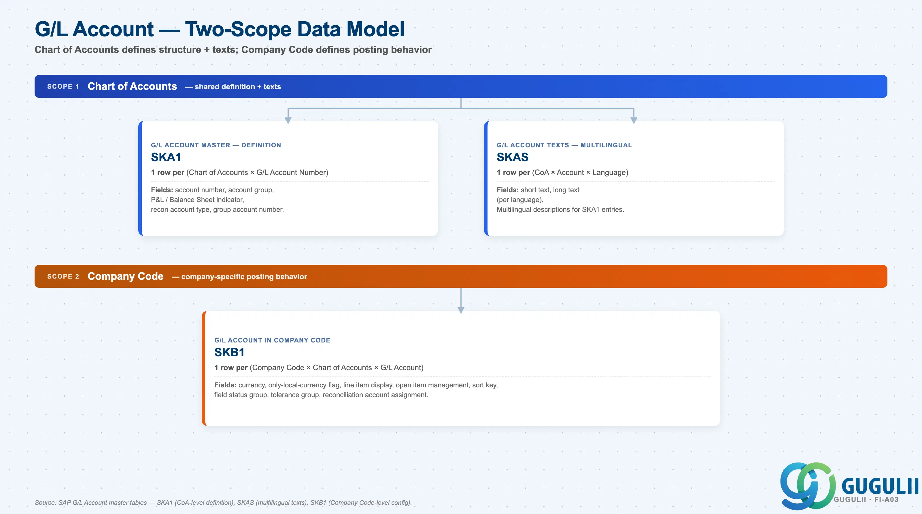Select the SKB1 table name
This screenshot has height=514, width=922.
[x=229, y=353]
